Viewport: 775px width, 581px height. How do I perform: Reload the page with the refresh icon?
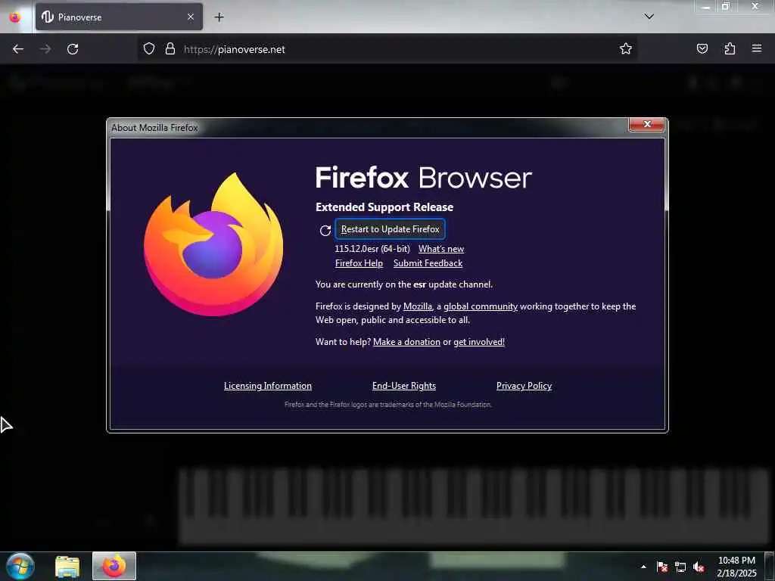click(x=73, y=49)
